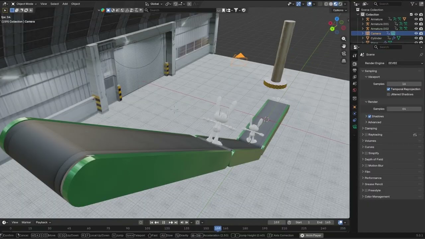
Task: Expand the Performance panel
Action: (x=363, y=178)
